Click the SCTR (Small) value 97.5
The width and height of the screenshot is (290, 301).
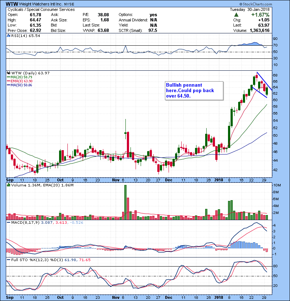point(153,30)
